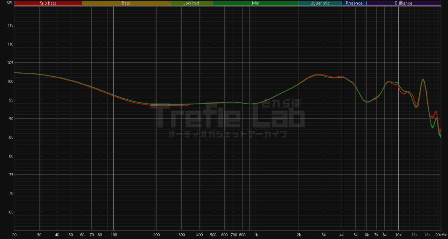The width and height of the screenshot is (448, 239).
Task: Click the 500 Hz axis label
Action: [213, 235]
